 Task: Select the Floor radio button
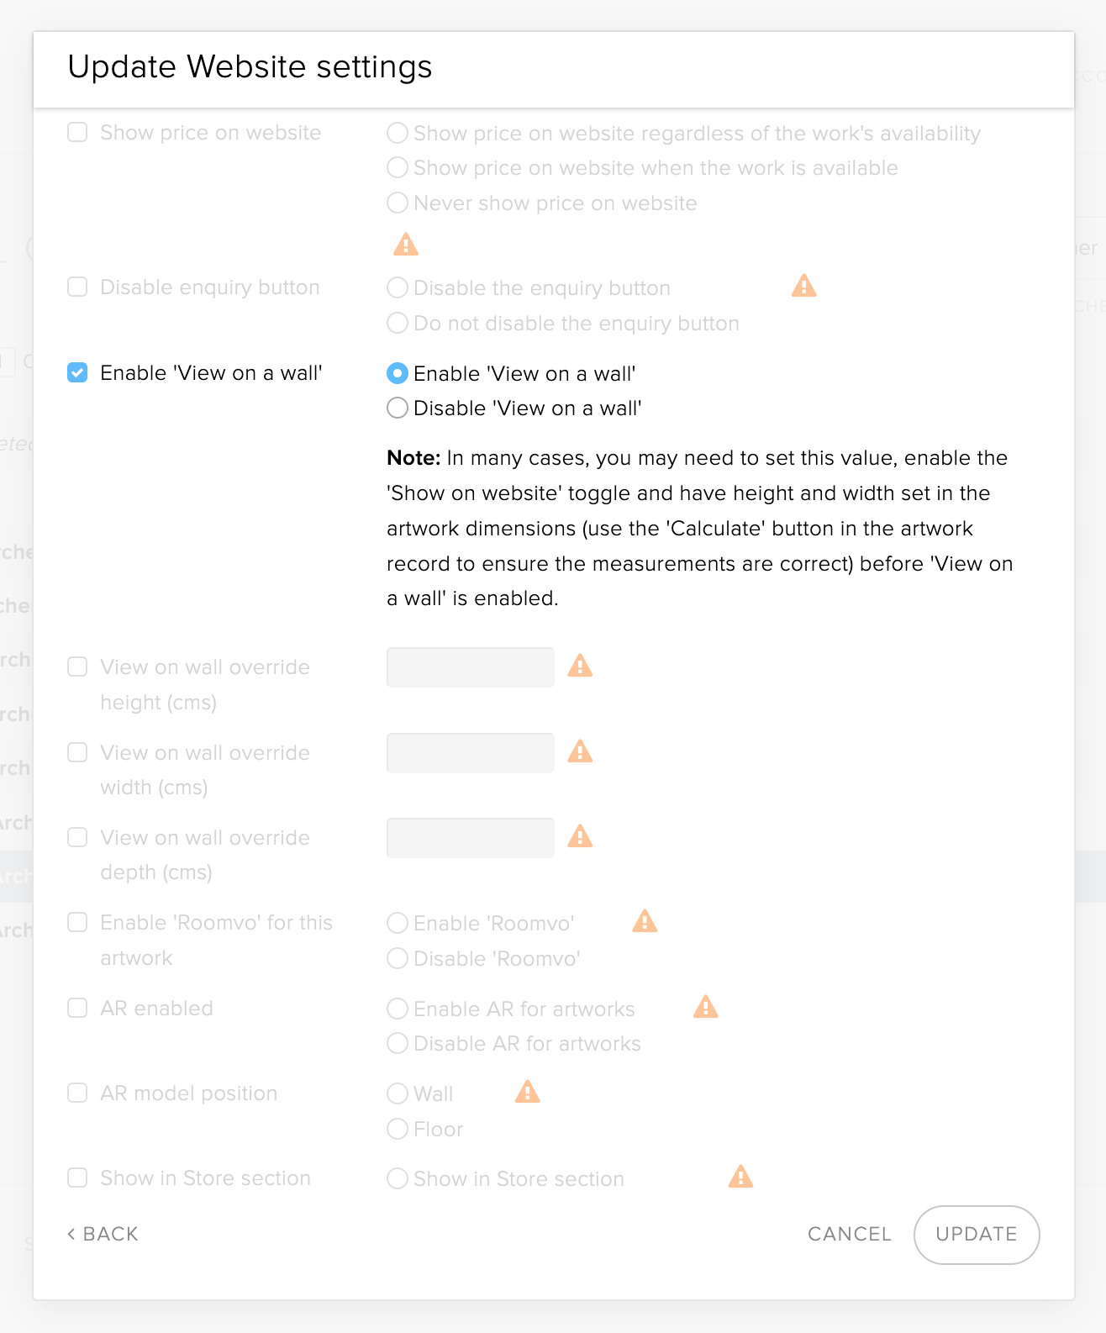pyautogui.click(x=398, y=1129)
